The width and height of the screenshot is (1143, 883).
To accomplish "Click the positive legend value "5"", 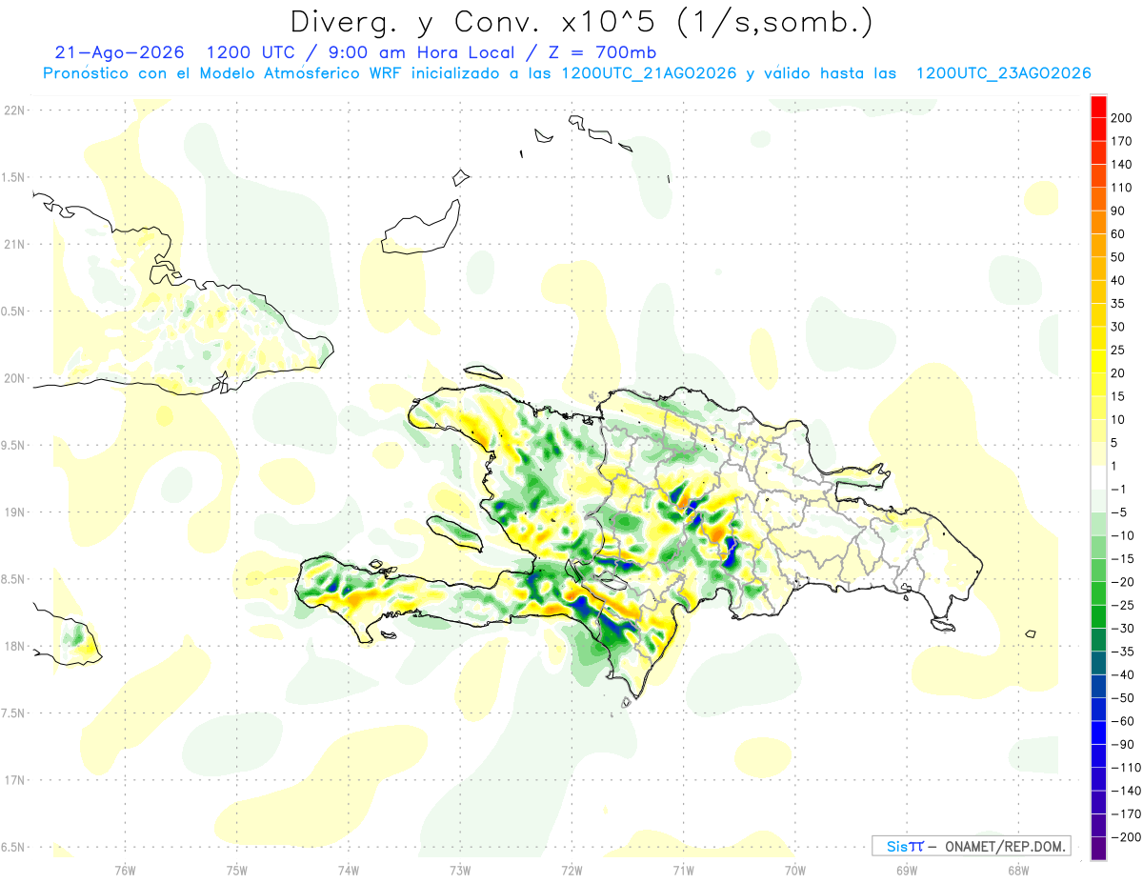I will point(1114,443).
